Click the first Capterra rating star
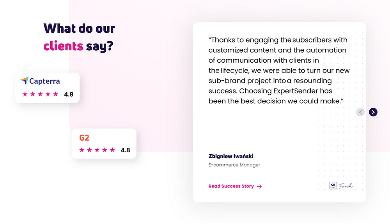The image size is (390, 224). pos(25,94)
